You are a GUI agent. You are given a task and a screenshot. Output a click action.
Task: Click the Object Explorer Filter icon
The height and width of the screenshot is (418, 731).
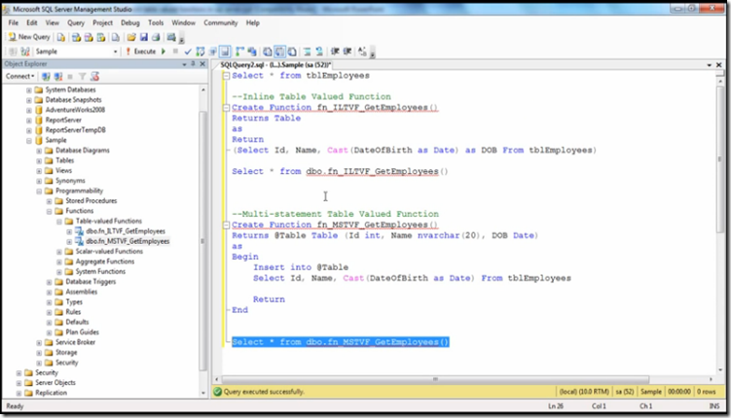[x=82, y=77]
